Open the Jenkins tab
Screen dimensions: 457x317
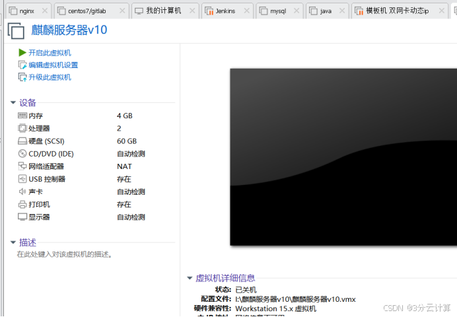(x=227, y=11)
